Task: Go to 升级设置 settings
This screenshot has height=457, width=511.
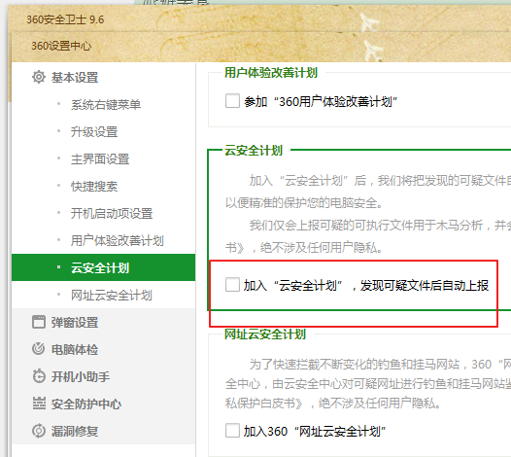Action: 94,132
